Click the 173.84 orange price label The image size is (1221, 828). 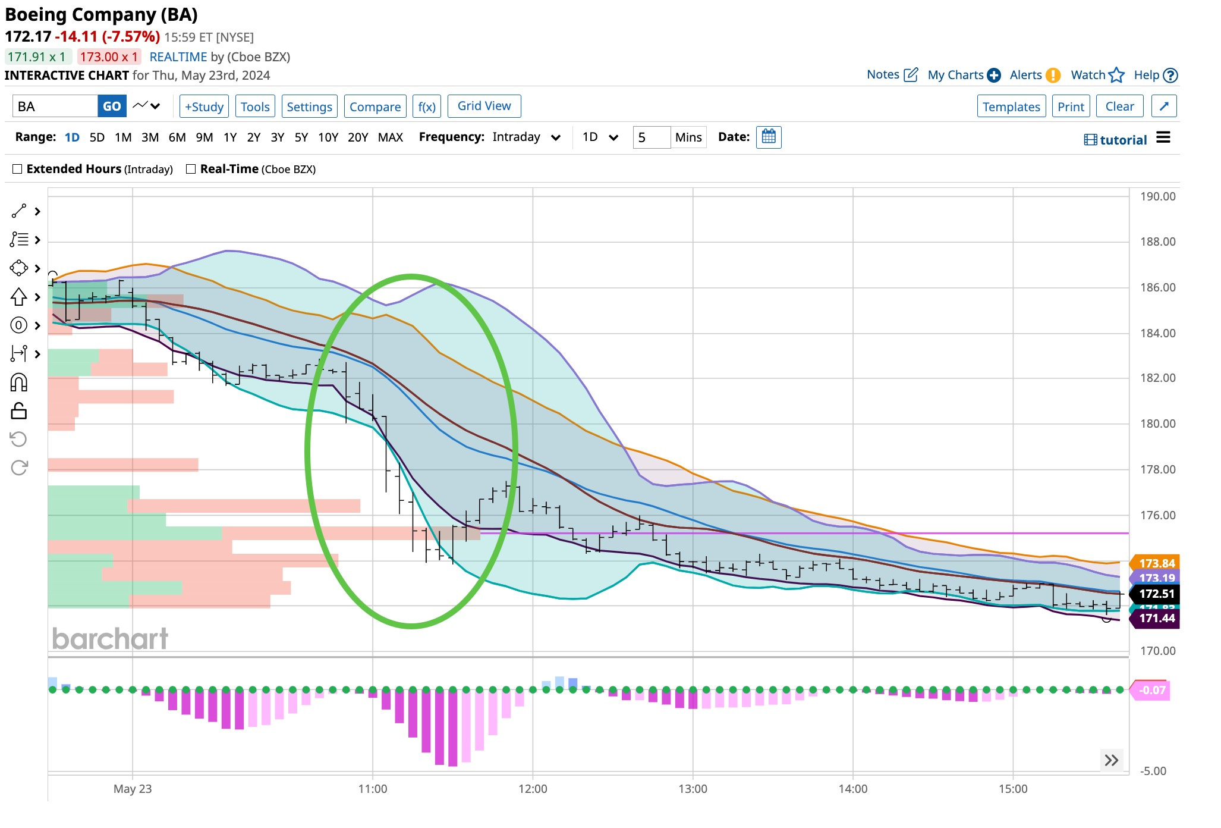[1156, 563]
